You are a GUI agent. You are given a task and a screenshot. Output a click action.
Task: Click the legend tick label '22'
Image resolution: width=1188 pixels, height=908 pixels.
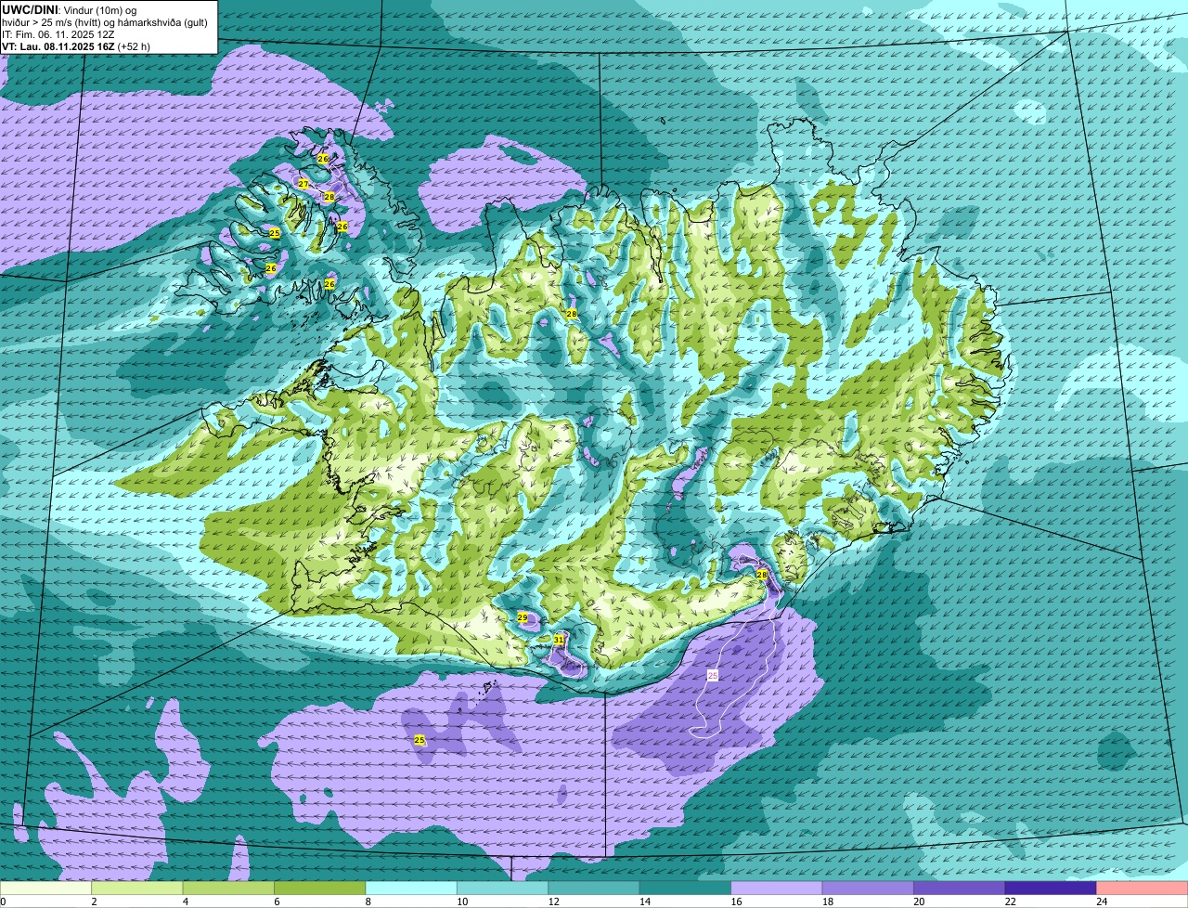[x=1010, y=902]
